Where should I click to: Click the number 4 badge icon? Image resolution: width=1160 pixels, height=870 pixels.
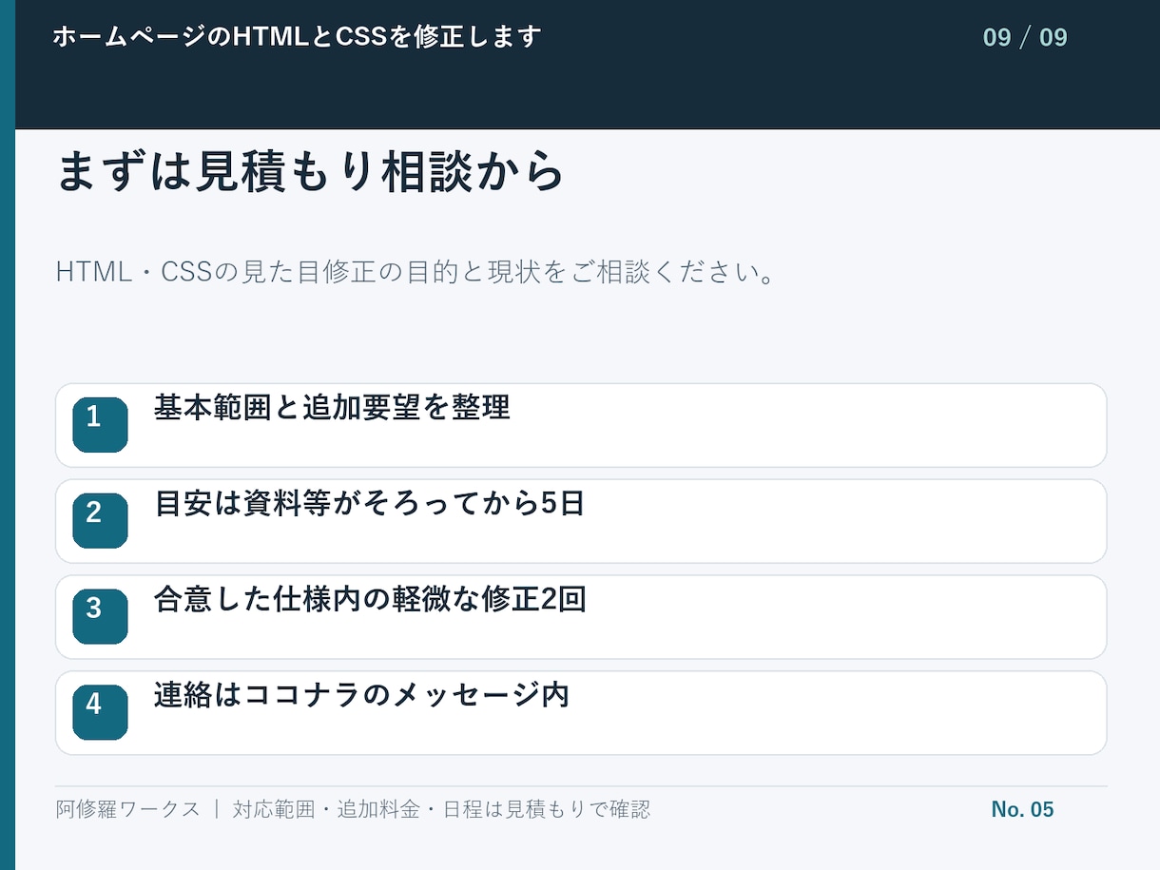[x=100, y=712]
